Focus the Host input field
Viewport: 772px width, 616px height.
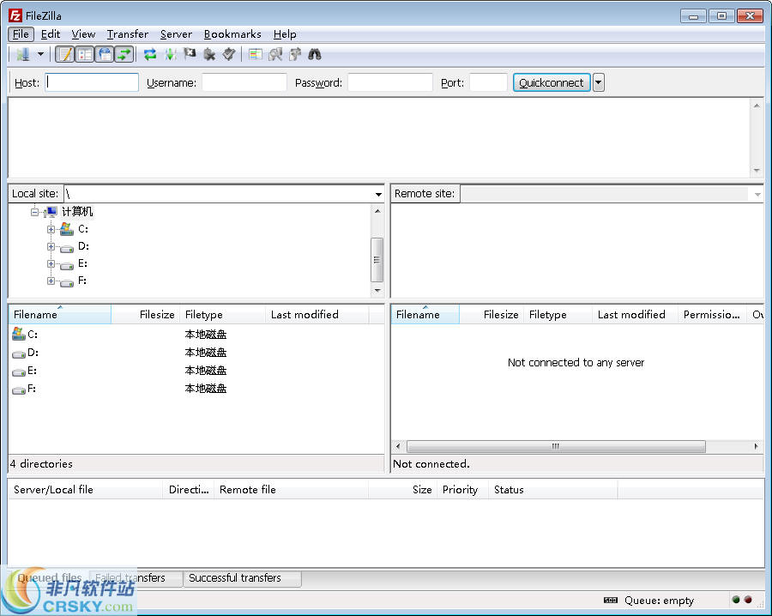(92, 82)
